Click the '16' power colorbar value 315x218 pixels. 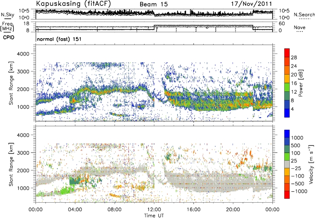point(294,83)
